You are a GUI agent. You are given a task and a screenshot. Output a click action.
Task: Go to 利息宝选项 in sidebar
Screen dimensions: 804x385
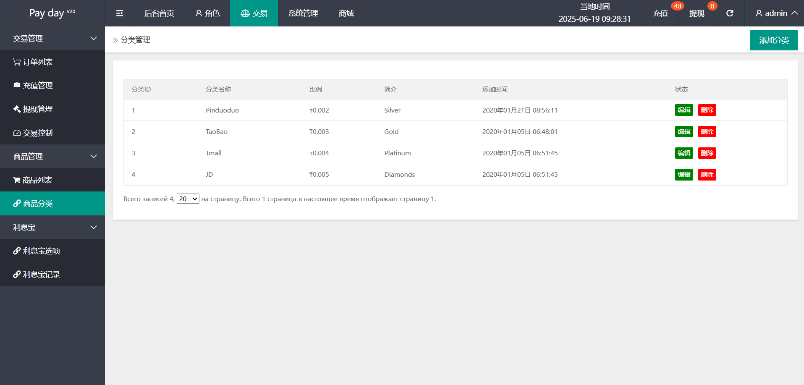(52, 251)
